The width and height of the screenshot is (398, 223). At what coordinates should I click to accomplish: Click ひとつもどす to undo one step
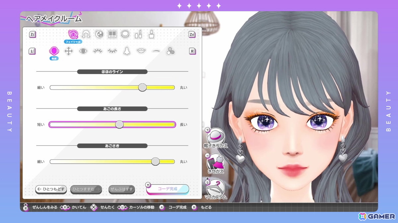(x=50, y=189)
